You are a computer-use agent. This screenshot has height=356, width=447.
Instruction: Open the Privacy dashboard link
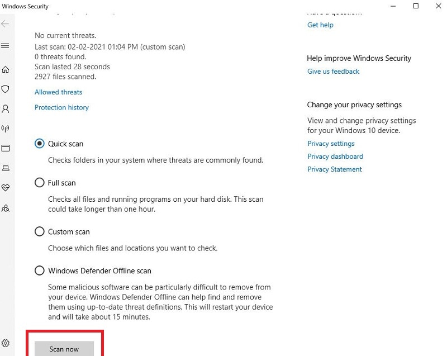point(335,156)
